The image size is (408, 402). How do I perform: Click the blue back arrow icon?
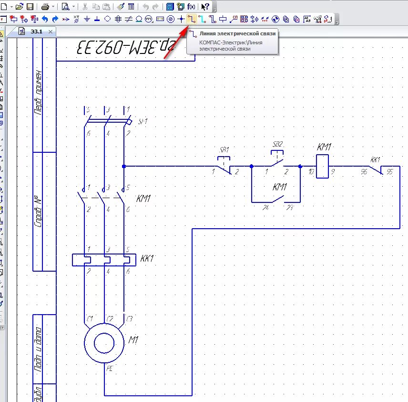[45, 19]
